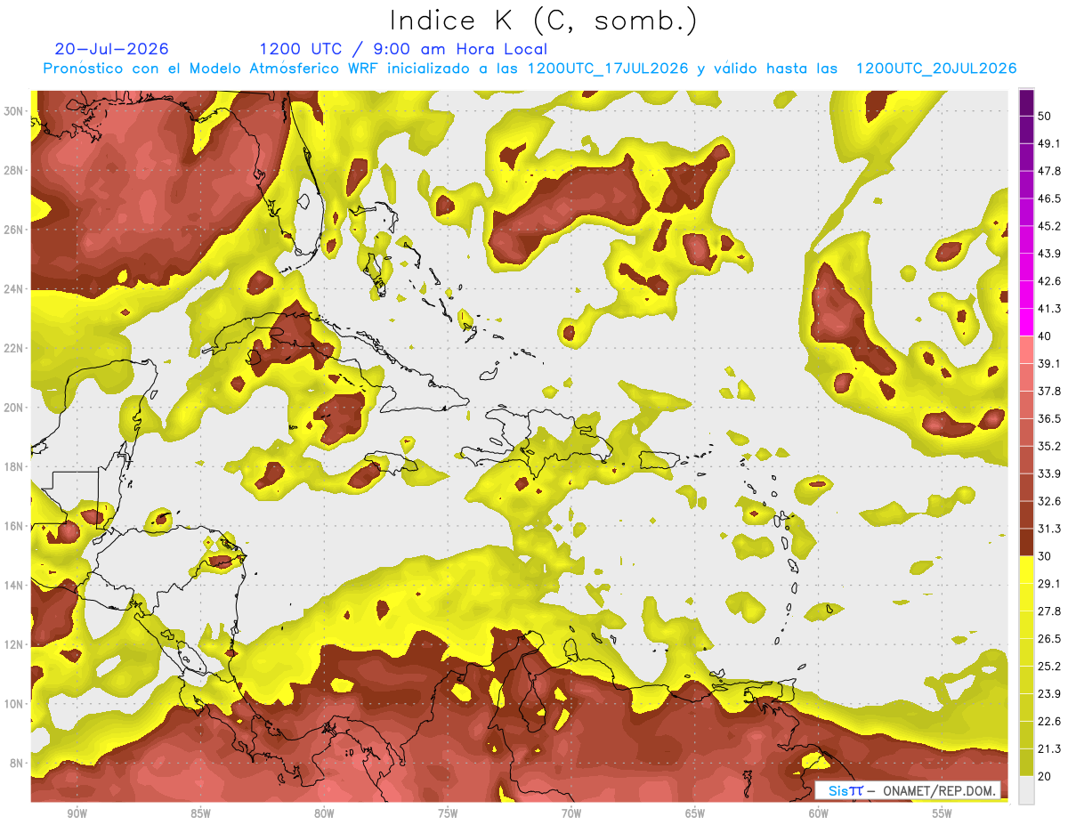Click the legend value 27.8
Viewport: 1068px width, 825px height.
click(1048, 611)
